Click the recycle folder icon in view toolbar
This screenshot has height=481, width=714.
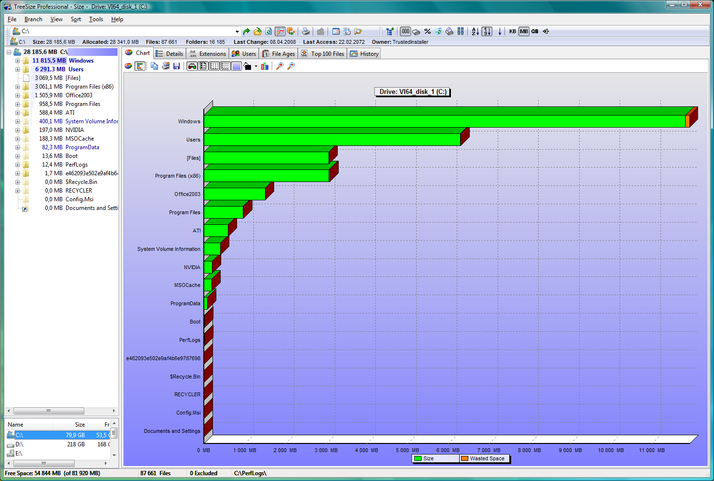438,31
